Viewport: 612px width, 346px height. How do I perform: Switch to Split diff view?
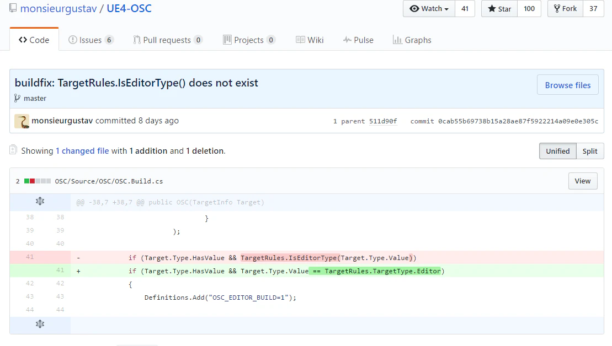[590, 151]
